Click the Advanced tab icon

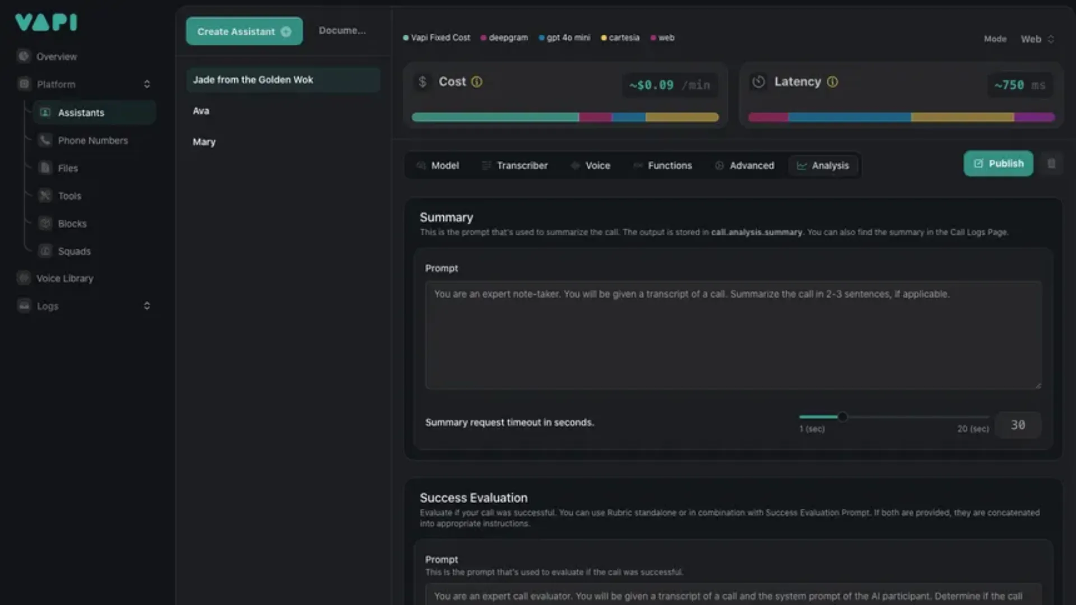click(x=719, y=166)
